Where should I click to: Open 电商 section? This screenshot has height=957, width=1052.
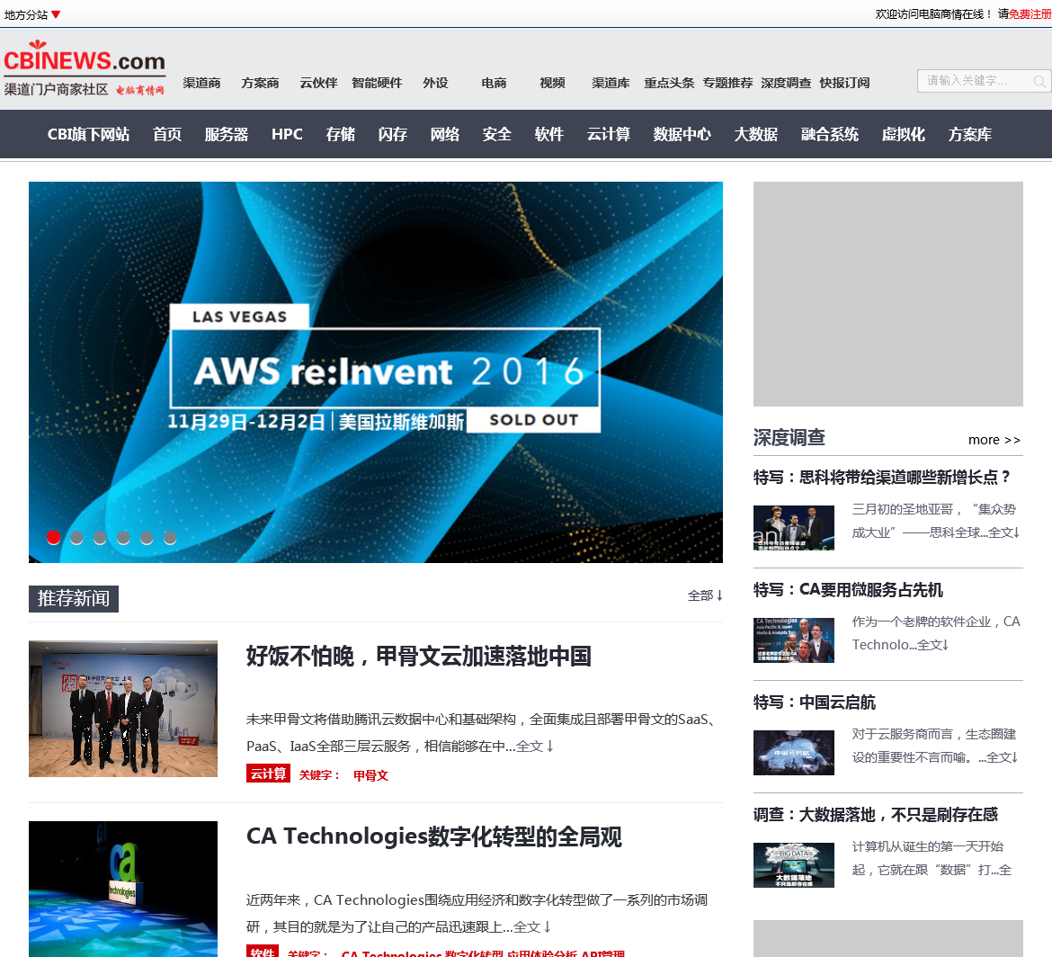(494, 83)
